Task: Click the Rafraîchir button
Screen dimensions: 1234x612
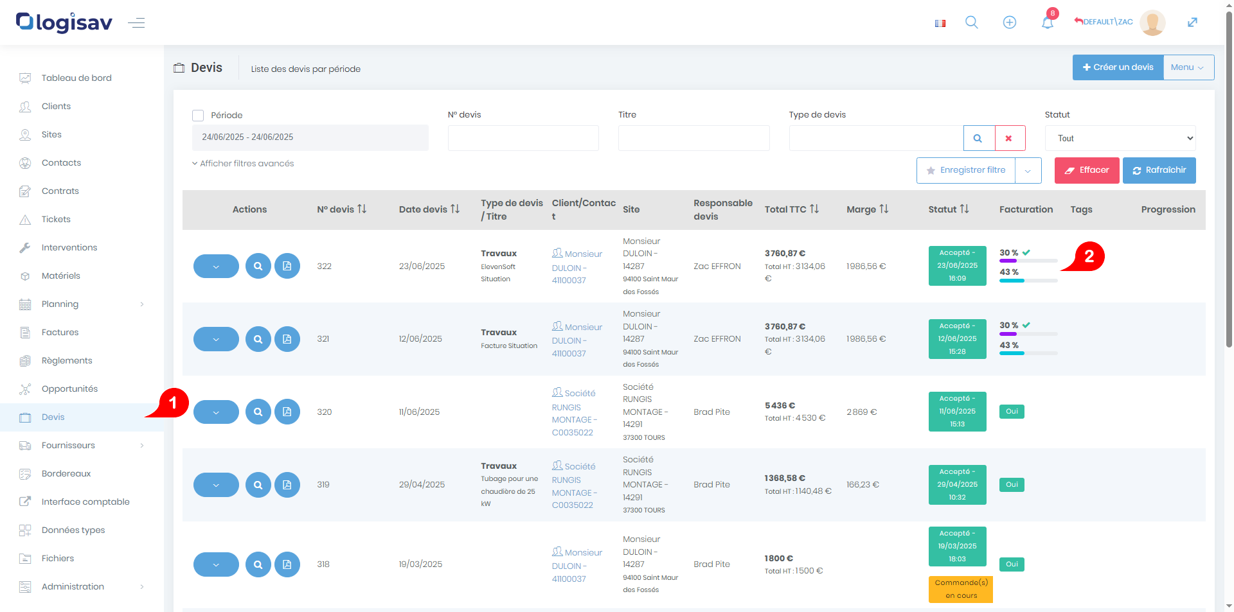Action: [1159, 170]
